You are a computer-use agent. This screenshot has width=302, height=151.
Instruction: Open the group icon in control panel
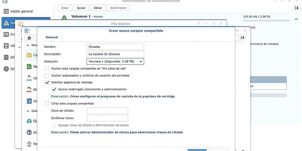[x=29, y=89]
